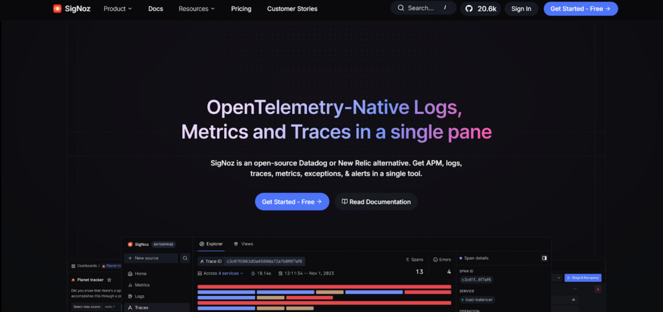The height and width of the screenshot is (312, 663).
Task: Select the Traces item in preview sidebar
Action: [140, 307]
